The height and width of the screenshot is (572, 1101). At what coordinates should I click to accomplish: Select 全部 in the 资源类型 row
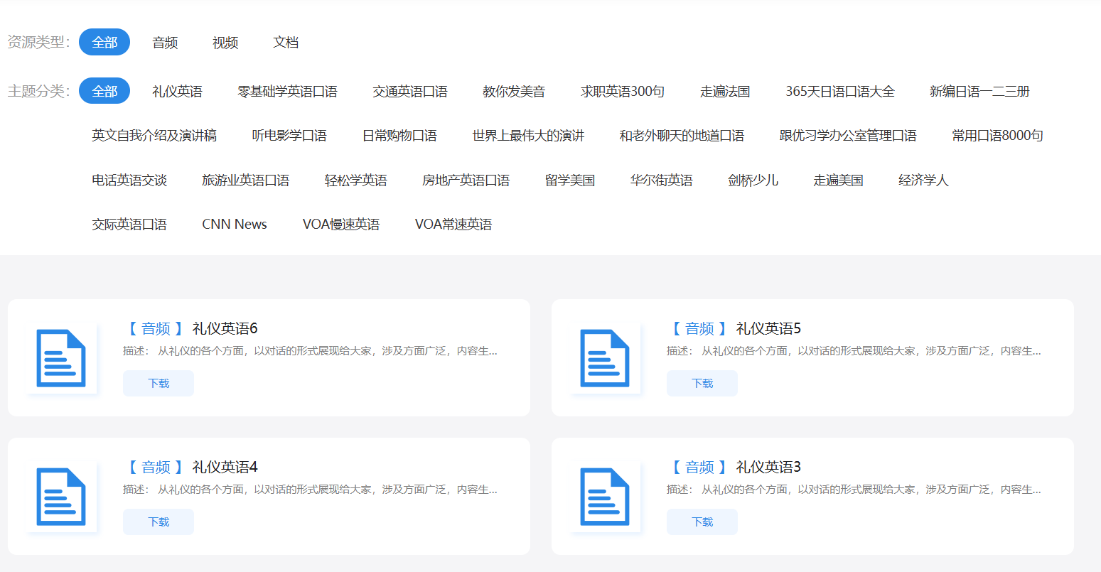[x=104, y=43]
